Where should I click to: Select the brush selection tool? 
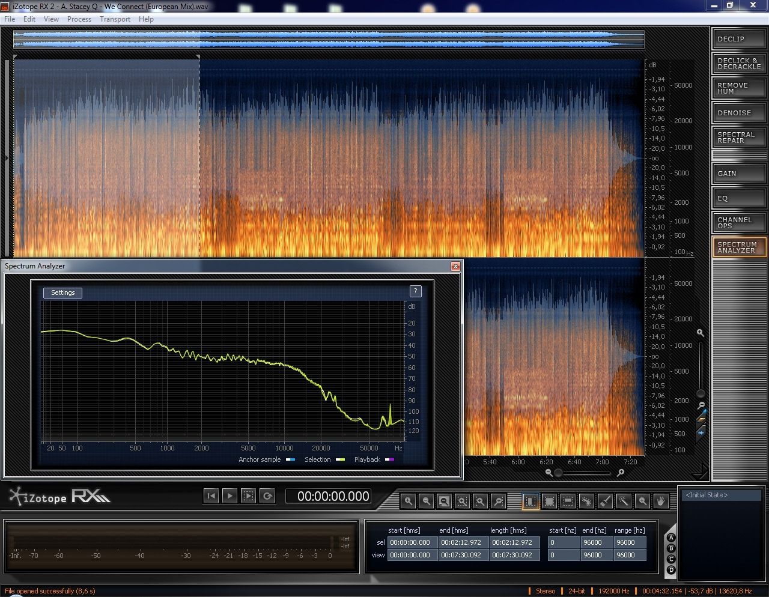(605, 501)
